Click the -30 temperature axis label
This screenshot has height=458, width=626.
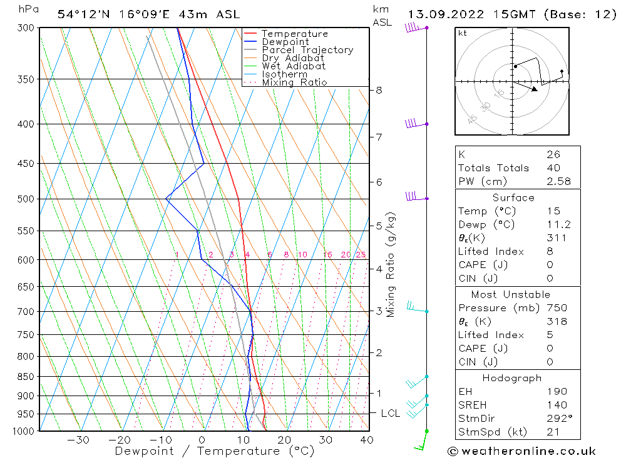[79, 440]
